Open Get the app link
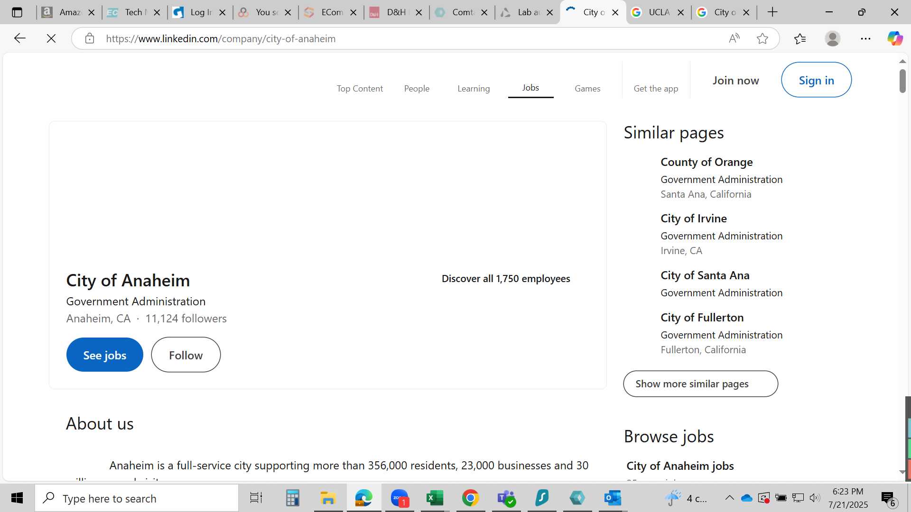 coord(656,89)
